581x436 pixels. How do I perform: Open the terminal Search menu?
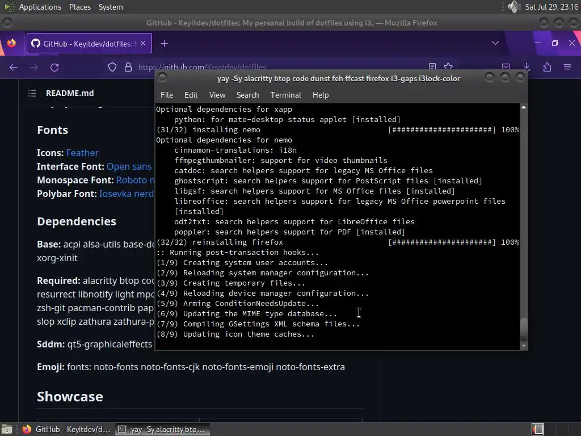(x=247, y=95)
